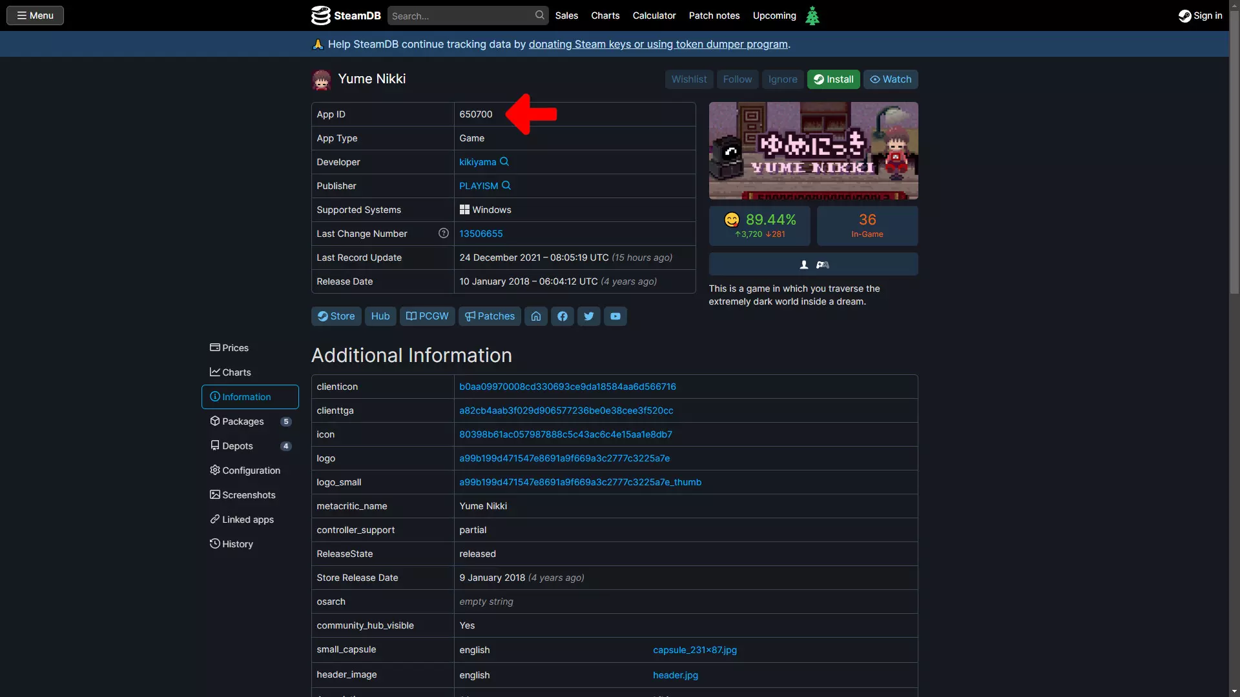
Task: Open Charts in the top navigation
Action: tap(605, 15)
